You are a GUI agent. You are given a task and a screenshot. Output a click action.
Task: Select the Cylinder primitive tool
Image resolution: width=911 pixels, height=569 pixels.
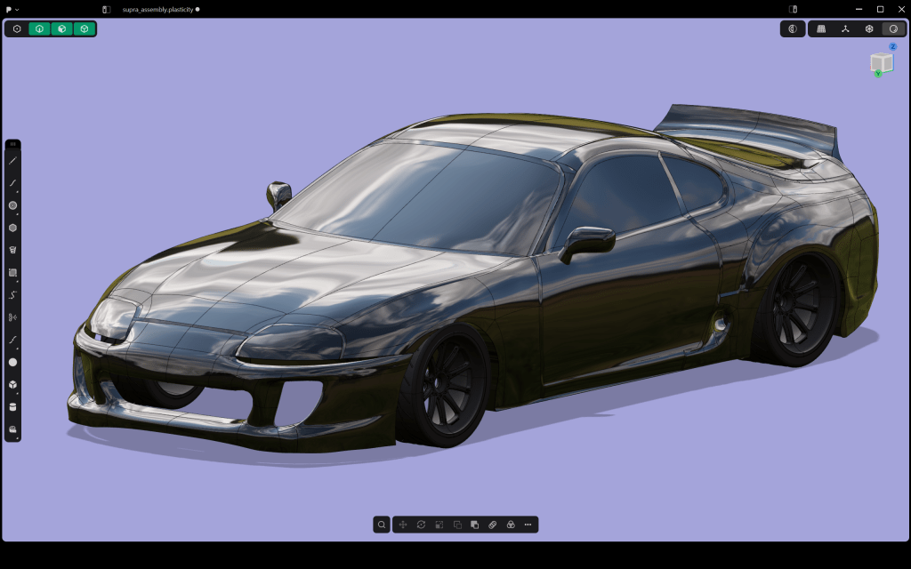[x=11, y=406]
